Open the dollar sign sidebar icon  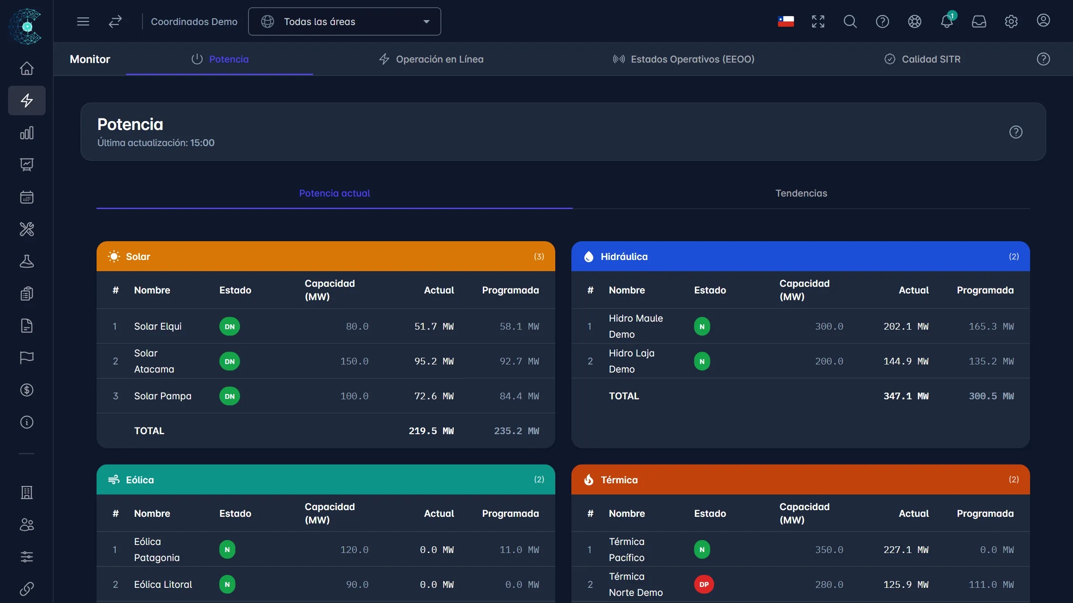coord(27,390)
